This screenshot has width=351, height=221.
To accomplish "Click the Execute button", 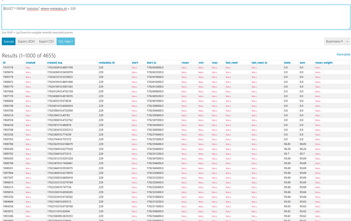I will pyautogui.click(x=9, y=41).
